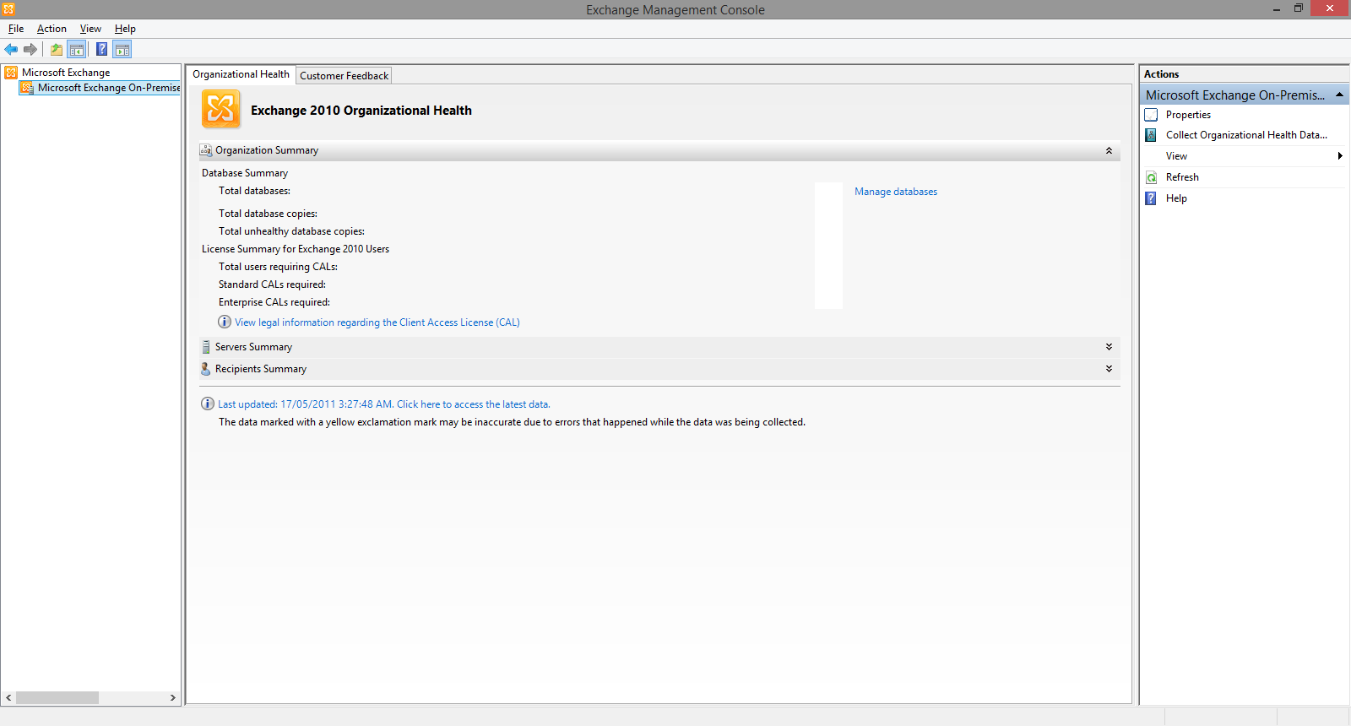Viewport: 1351px width, 726px height.
Task: Click the "Standard CALs required:" label
Action: 273,284
